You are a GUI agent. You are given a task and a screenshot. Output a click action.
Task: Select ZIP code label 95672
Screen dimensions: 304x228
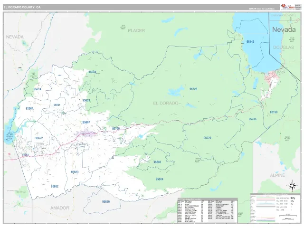tap(39, 138)
